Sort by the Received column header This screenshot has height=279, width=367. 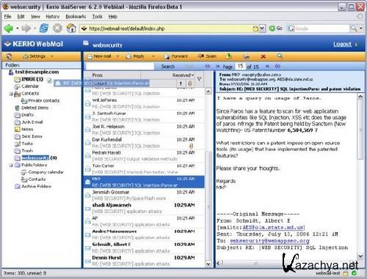[x=183, y=75]
